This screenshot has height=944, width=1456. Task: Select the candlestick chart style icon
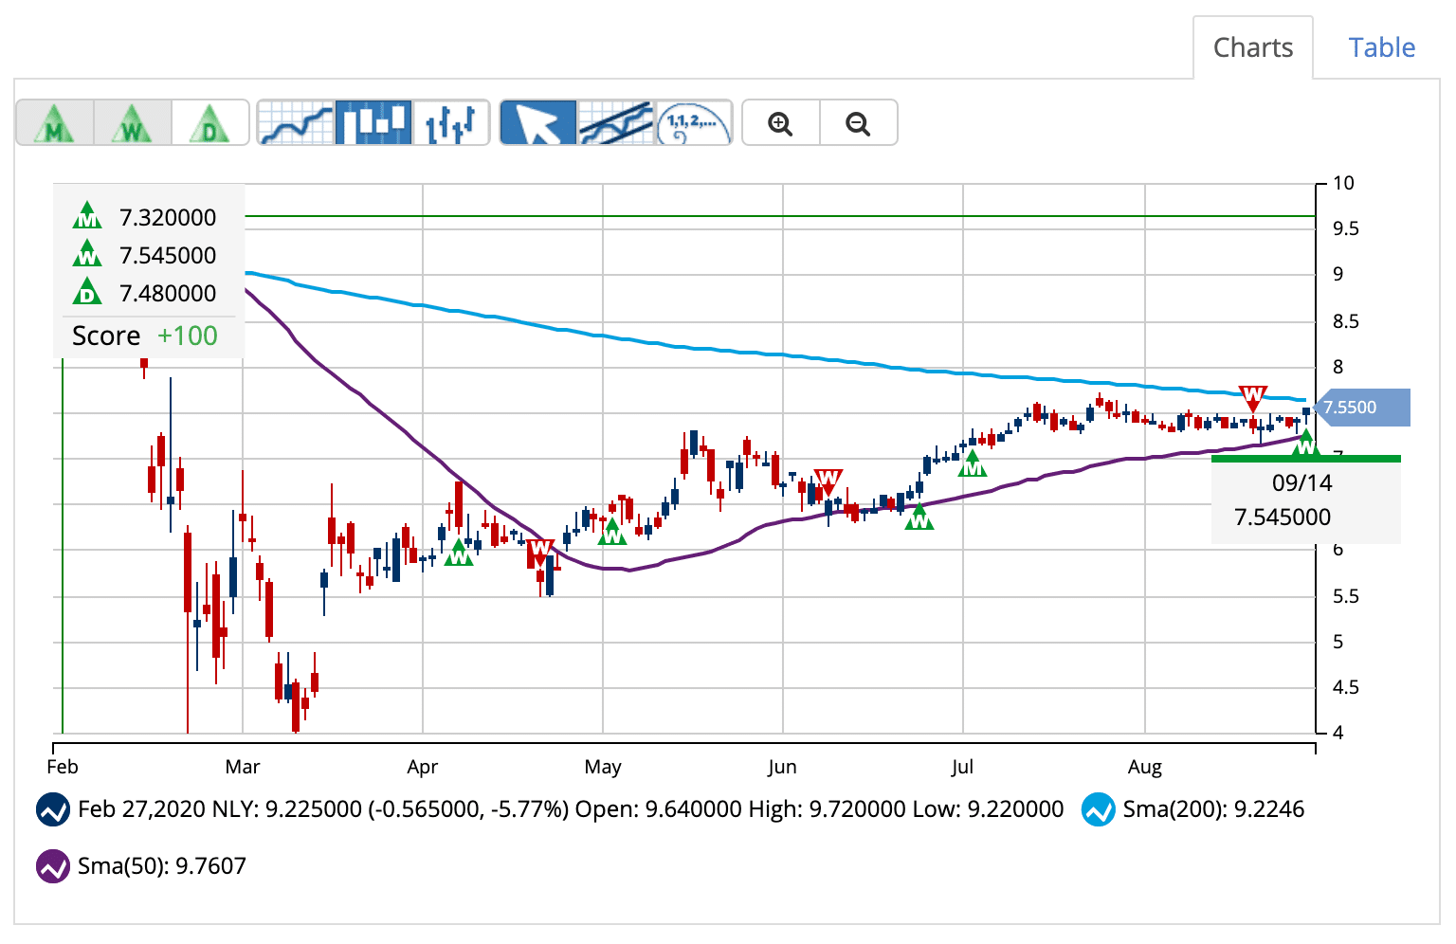(x=373, y=122)
